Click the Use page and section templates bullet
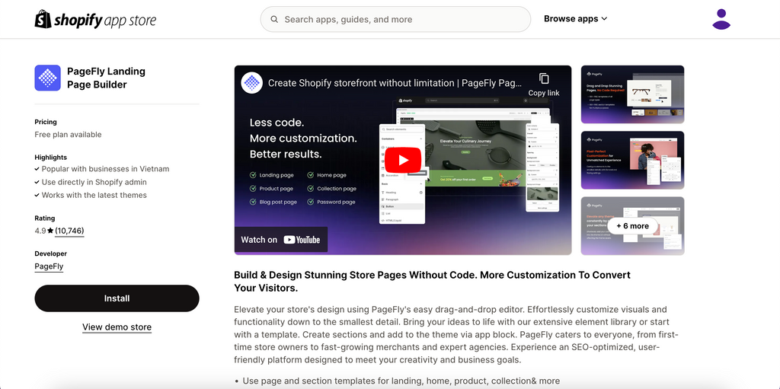Screen dimensions: 780x389 pyautogui.click(x=401, y=381)
